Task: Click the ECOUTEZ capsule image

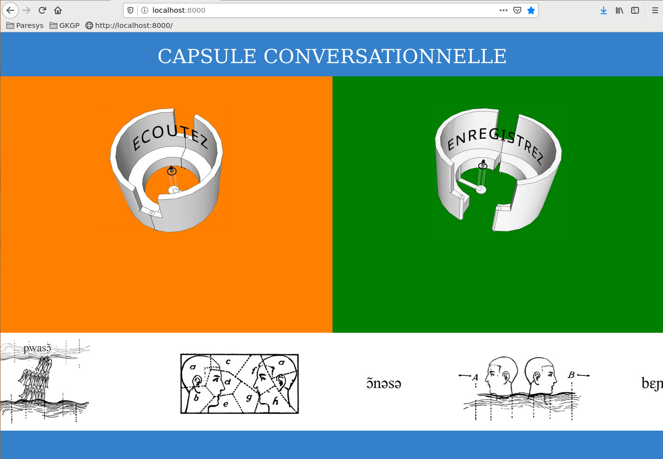Action: pos(166,170)
